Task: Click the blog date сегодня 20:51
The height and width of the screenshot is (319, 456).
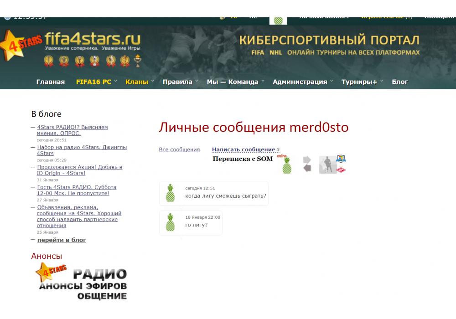Action: point(52,140)
